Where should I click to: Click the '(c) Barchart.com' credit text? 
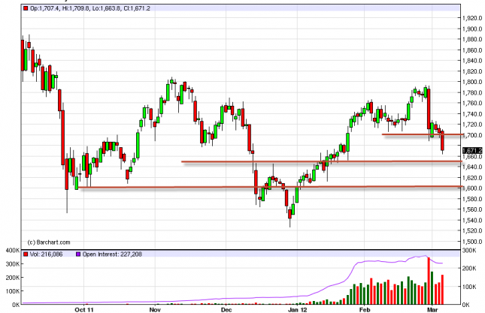pyautogui.click(x=49, y=242)
